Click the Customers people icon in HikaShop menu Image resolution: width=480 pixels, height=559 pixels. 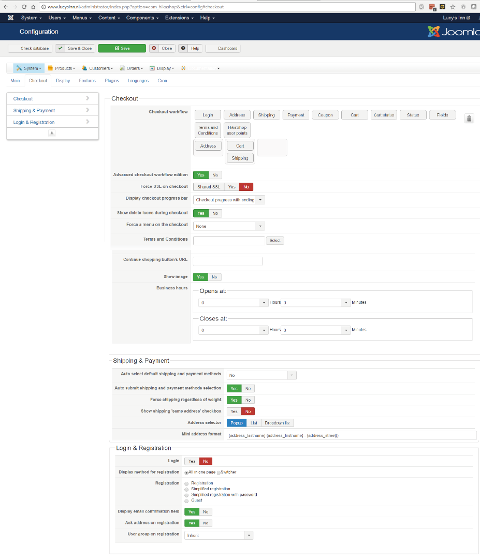click(x=84, y=68)
